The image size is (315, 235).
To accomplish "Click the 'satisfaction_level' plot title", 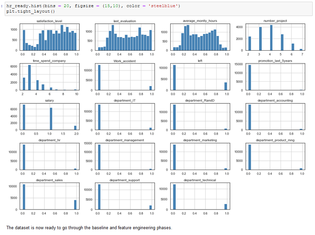I will 49,21.
